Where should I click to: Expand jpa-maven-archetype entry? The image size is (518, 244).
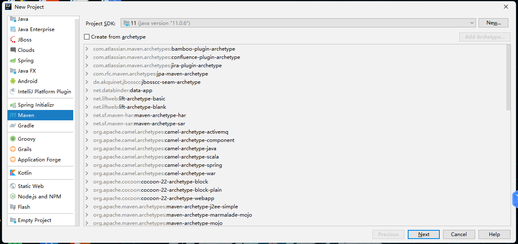(x=87, y=74)
